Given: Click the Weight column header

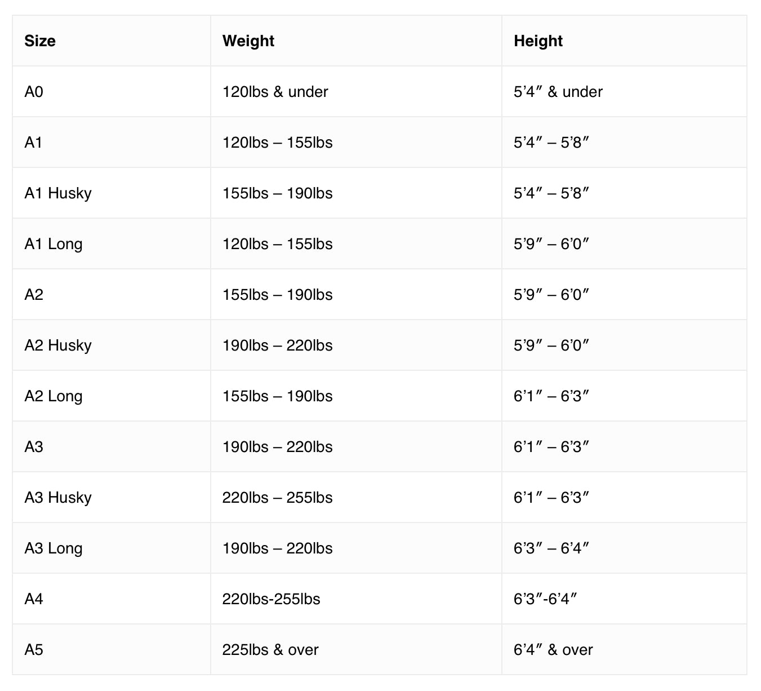Looking at the screenshot, I should coord(248,41).
